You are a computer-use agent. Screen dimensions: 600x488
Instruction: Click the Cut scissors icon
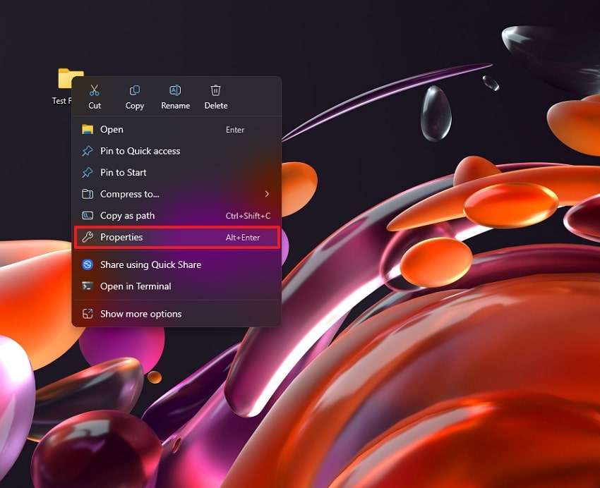point(94,90)
